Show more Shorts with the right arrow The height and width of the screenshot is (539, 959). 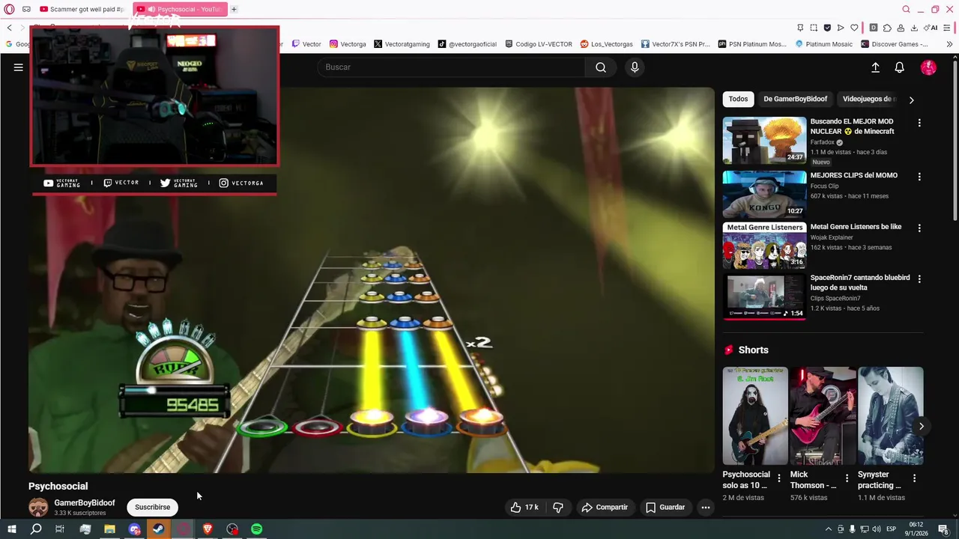921,426
